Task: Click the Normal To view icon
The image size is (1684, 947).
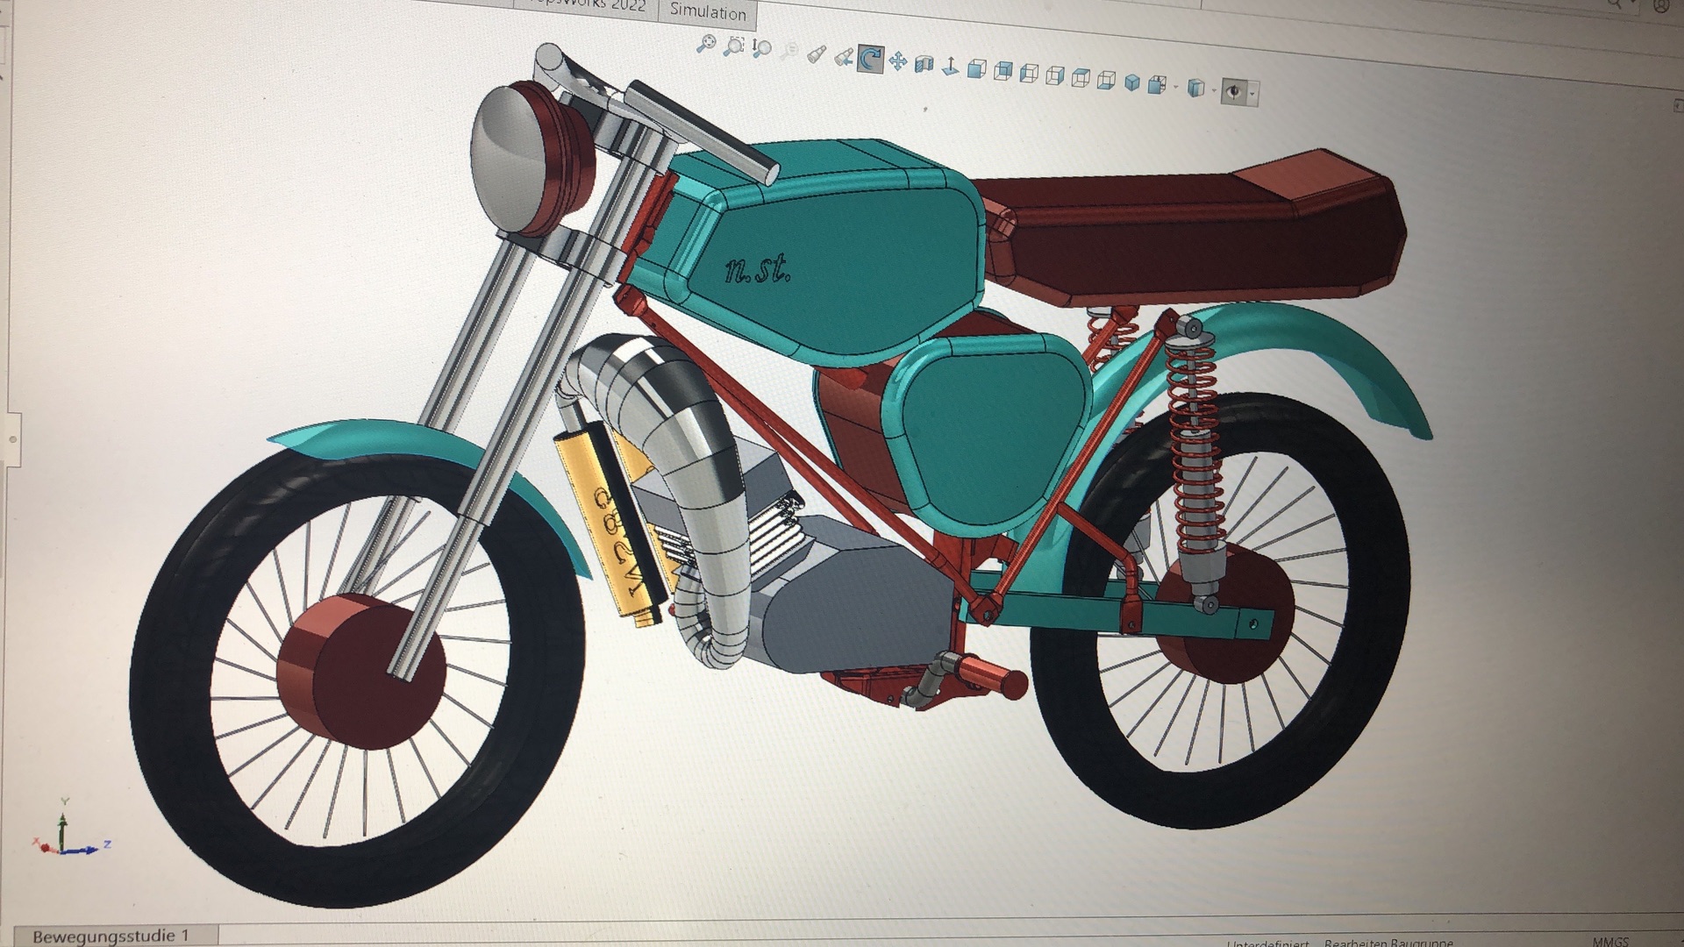Action: 951,66
